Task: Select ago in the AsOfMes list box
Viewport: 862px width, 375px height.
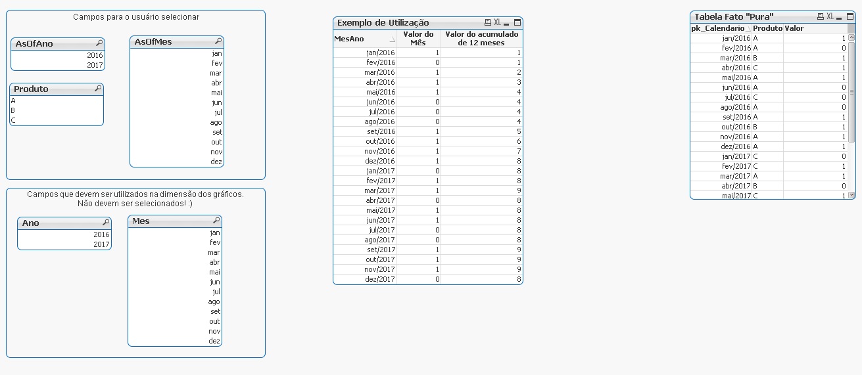Action: click(177, 122)
